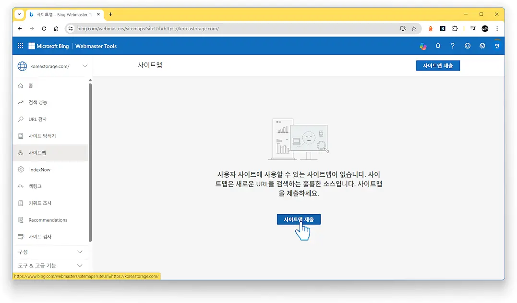
Task: Bookmark the page using the star icon
Action: [x=414, y=29]
